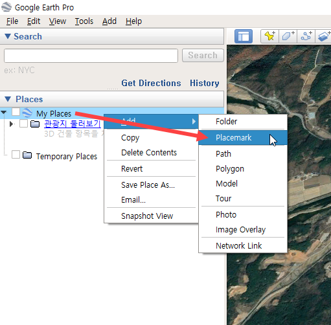Image resolution: width=331 pixels, height=325 pixels.
Task: Click Delete Contents in the context menu
Action: coord(151,153)
